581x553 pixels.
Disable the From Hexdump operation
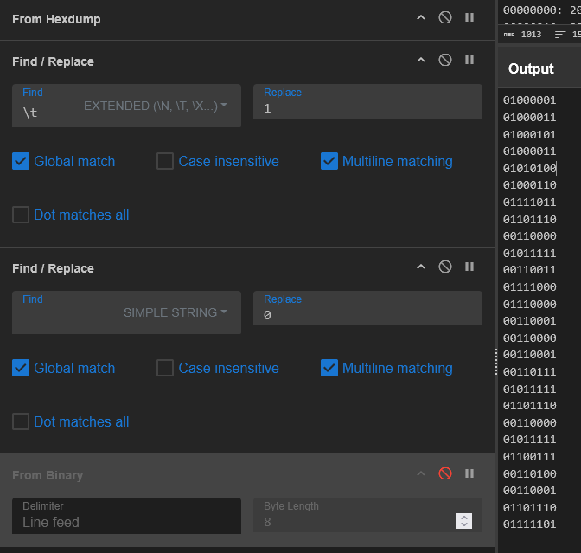[x=445, y=17]
